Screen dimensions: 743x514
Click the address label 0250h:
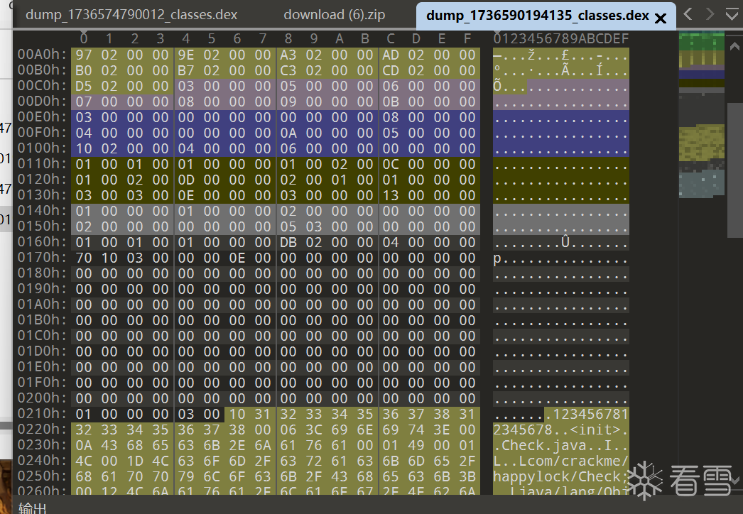click(42, 476)
